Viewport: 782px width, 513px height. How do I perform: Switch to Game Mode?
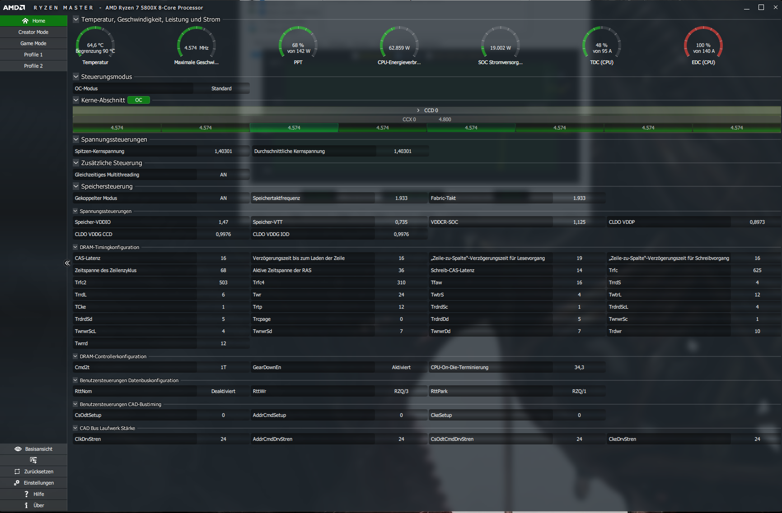click(33, 43)
